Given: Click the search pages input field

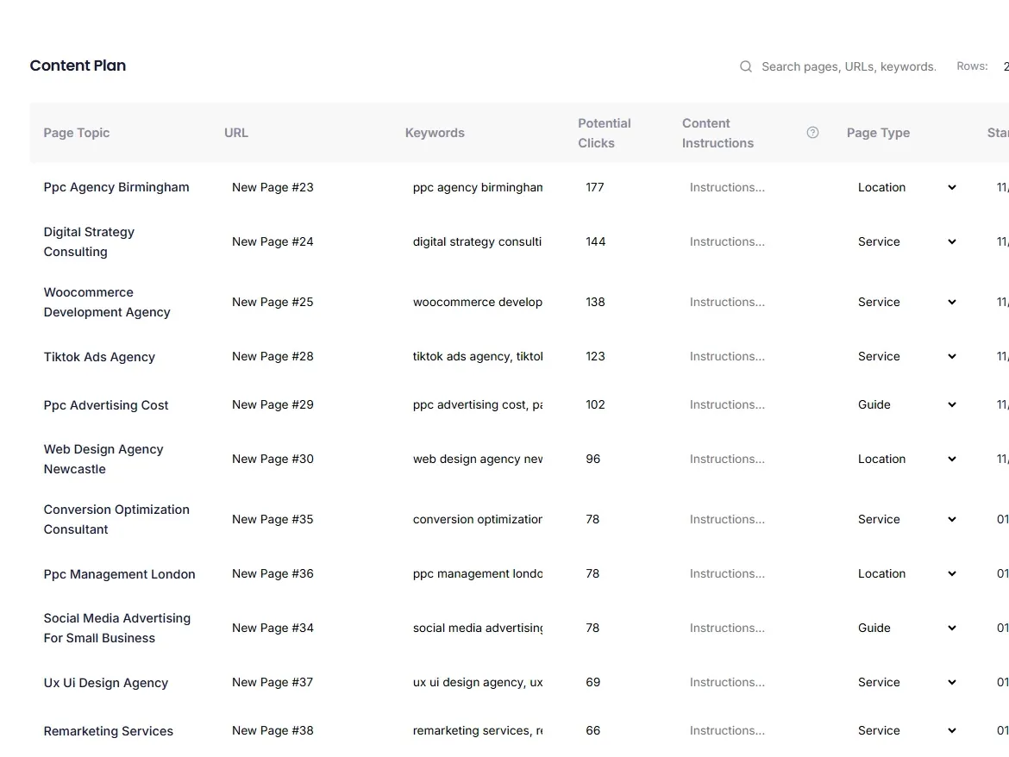Looking at the screenshot, I should [x=848, y=66].
